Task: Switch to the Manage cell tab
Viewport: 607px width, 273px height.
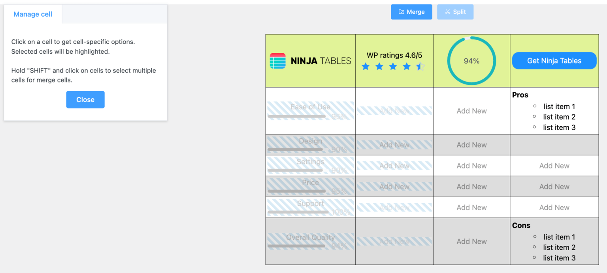Action: click(33, 14)
